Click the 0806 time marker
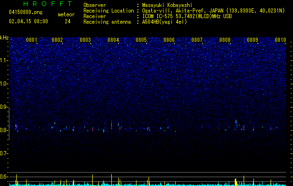The image size is (293, 186). (x=169, y=40)
